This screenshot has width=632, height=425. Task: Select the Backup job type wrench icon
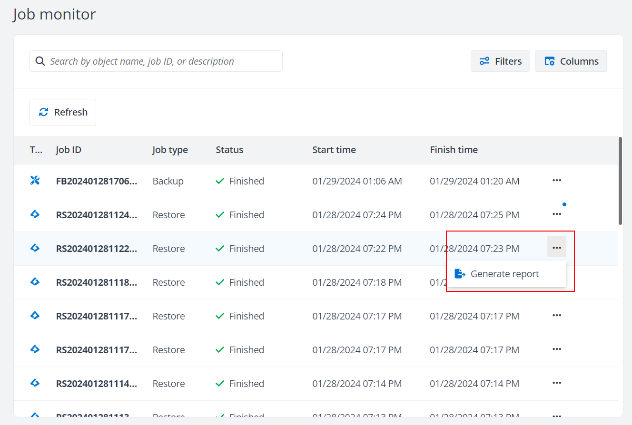[x=35, y=181]
